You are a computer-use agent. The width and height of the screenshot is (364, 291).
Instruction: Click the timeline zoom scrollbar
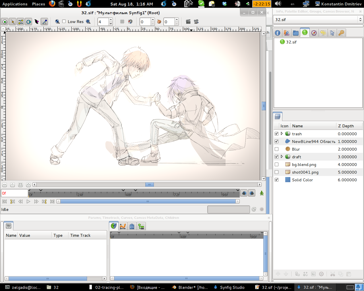click(x=148, y=201)
